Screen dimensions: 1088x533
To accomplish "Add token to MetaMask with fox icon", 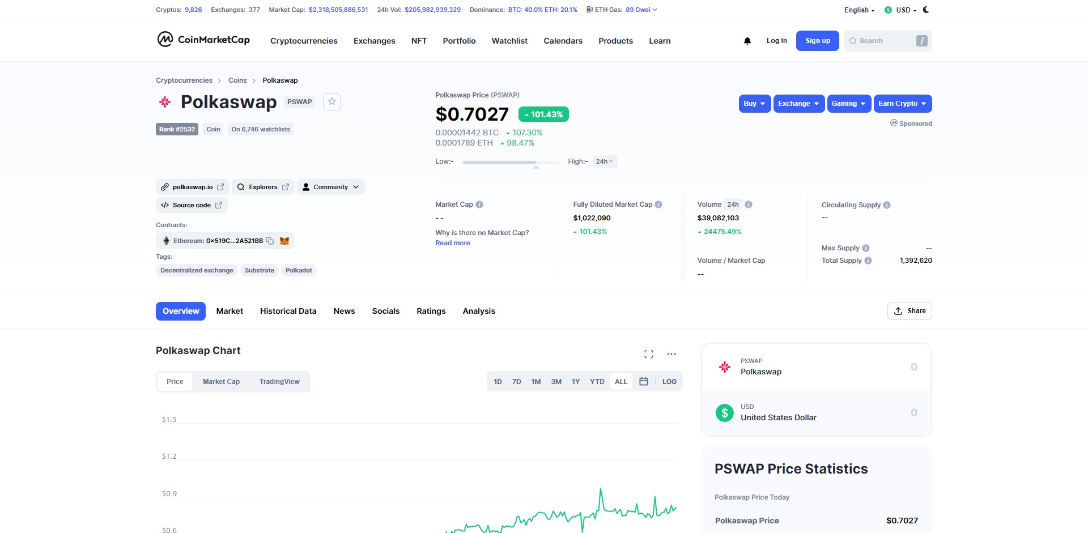I will [x=284, y=240].
